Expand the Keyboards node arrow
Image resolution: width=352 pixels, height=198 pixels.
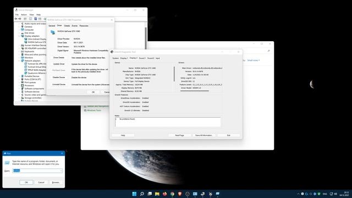(19, 51)
